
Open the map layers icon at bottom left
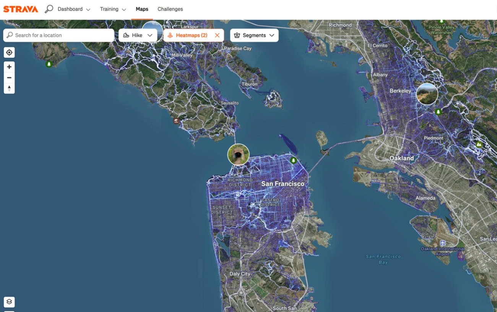(9, 302)
